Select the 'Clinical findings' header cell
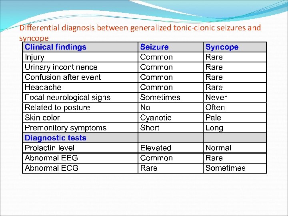 [x=56, y=47]
